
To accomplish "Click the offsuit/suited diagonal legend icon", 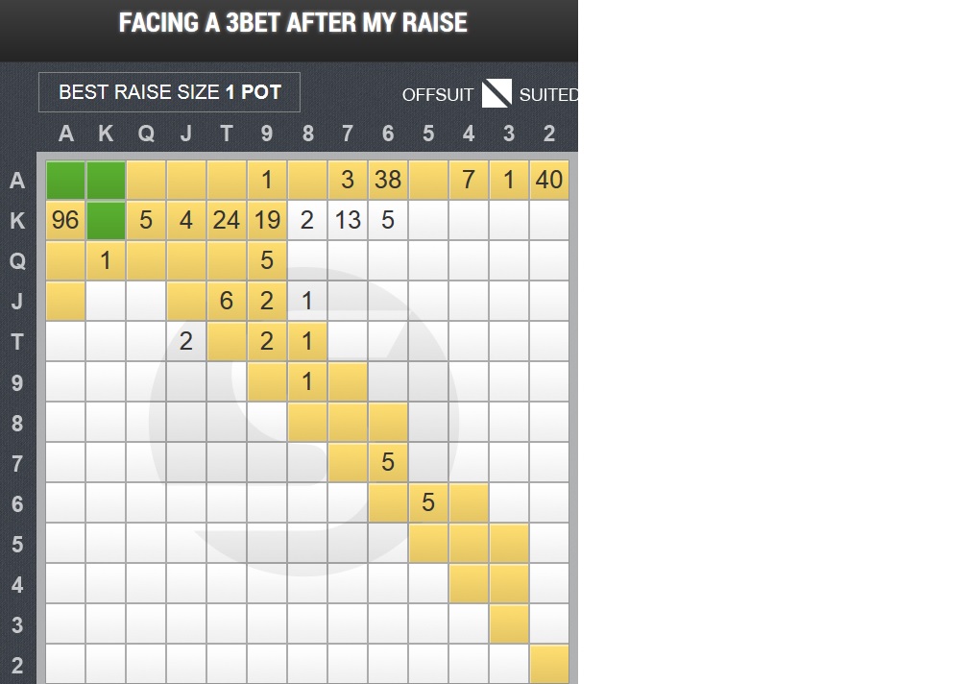I will pyautogui.click(x=496, y=93).
